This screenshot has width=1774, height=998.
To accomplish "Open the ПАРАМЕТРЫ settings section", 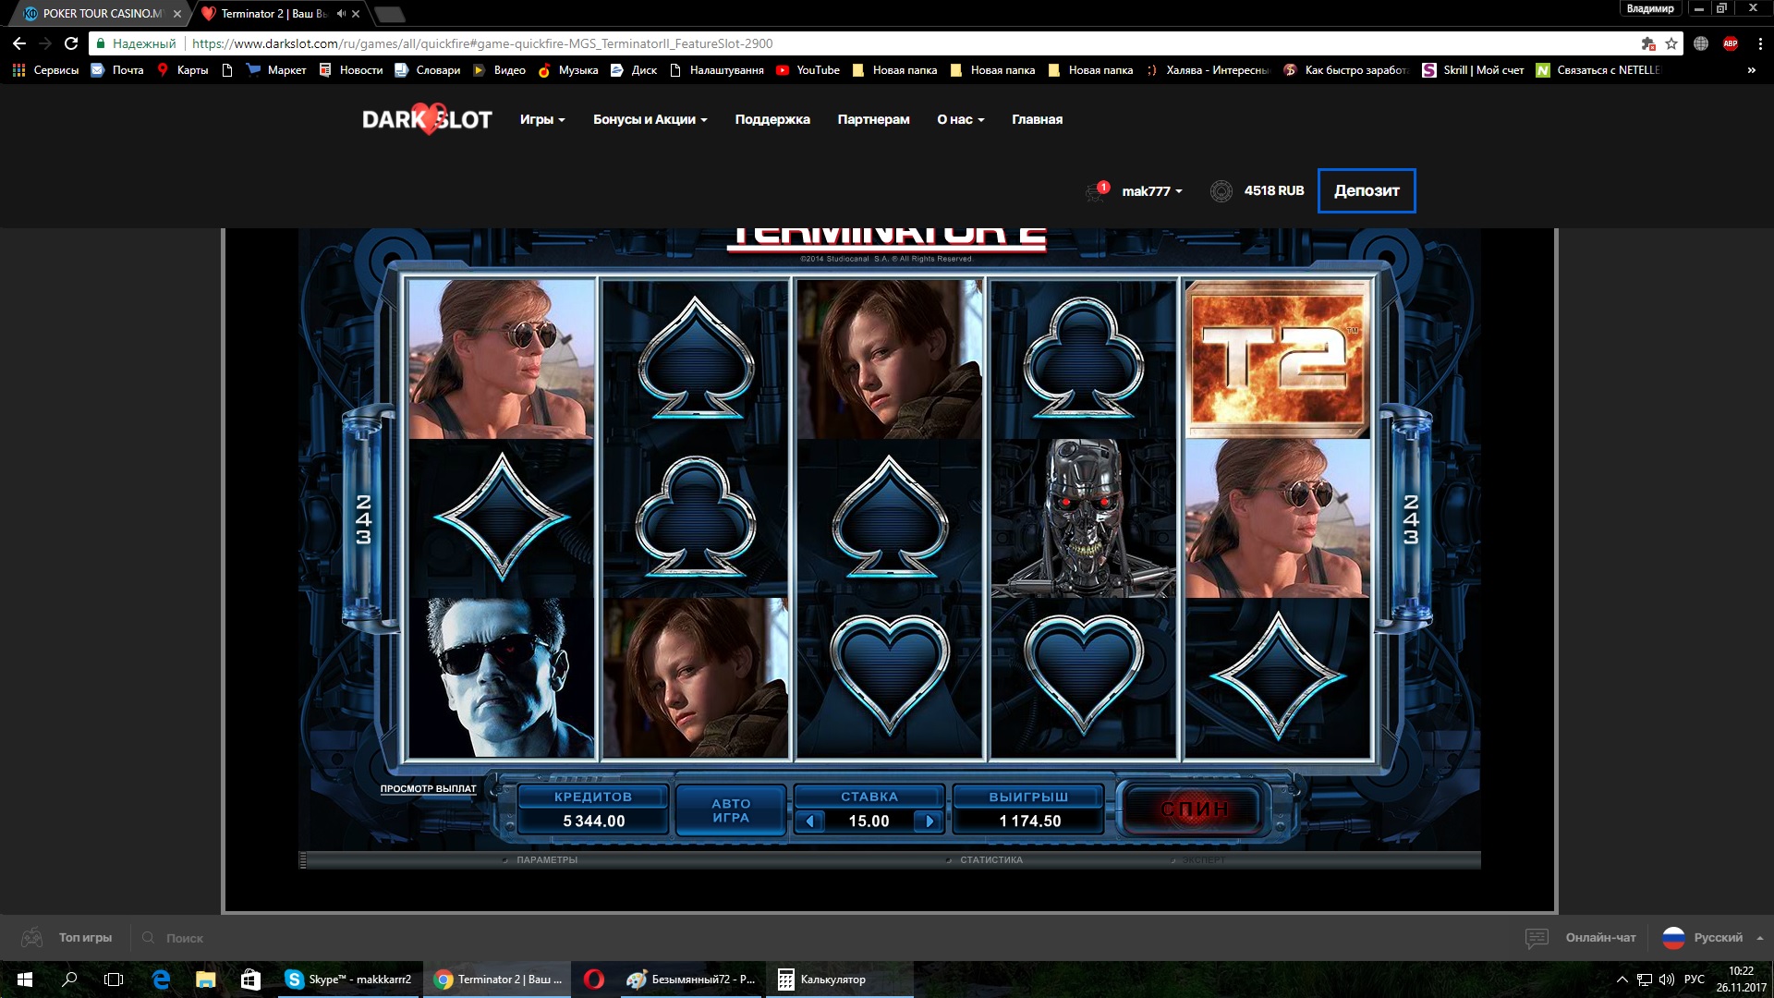I will (547, 860).
